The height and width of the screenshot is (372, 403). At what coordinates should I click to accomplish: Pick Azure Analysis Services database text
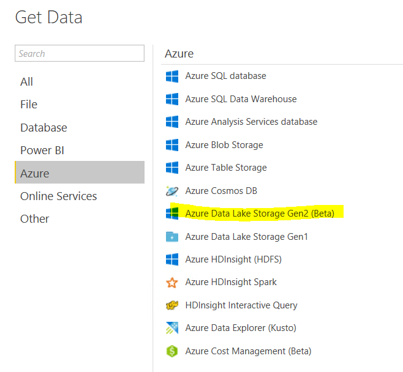251,122
